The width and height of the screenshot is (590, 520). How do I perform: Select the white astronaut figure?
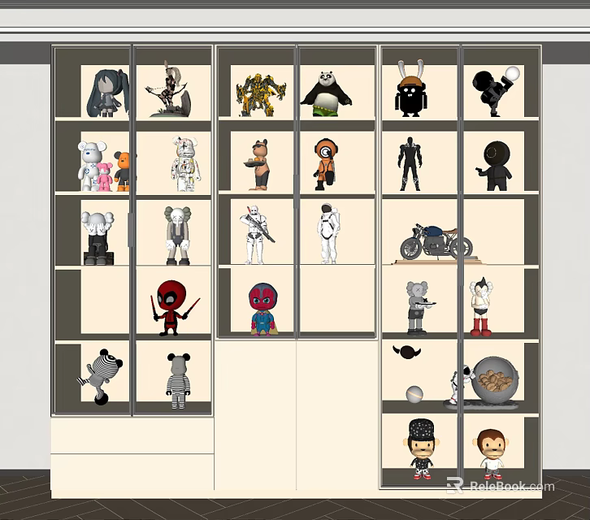click(x=329, y=233)
